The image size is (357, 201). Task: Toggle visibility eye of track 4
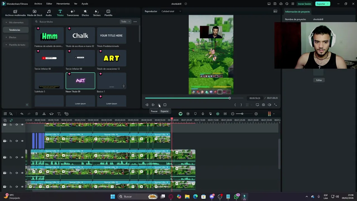click(22, 141)
